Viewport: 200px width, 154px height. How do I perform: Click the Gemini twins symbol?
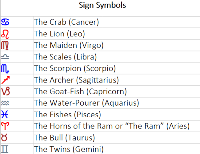point(5,149)
